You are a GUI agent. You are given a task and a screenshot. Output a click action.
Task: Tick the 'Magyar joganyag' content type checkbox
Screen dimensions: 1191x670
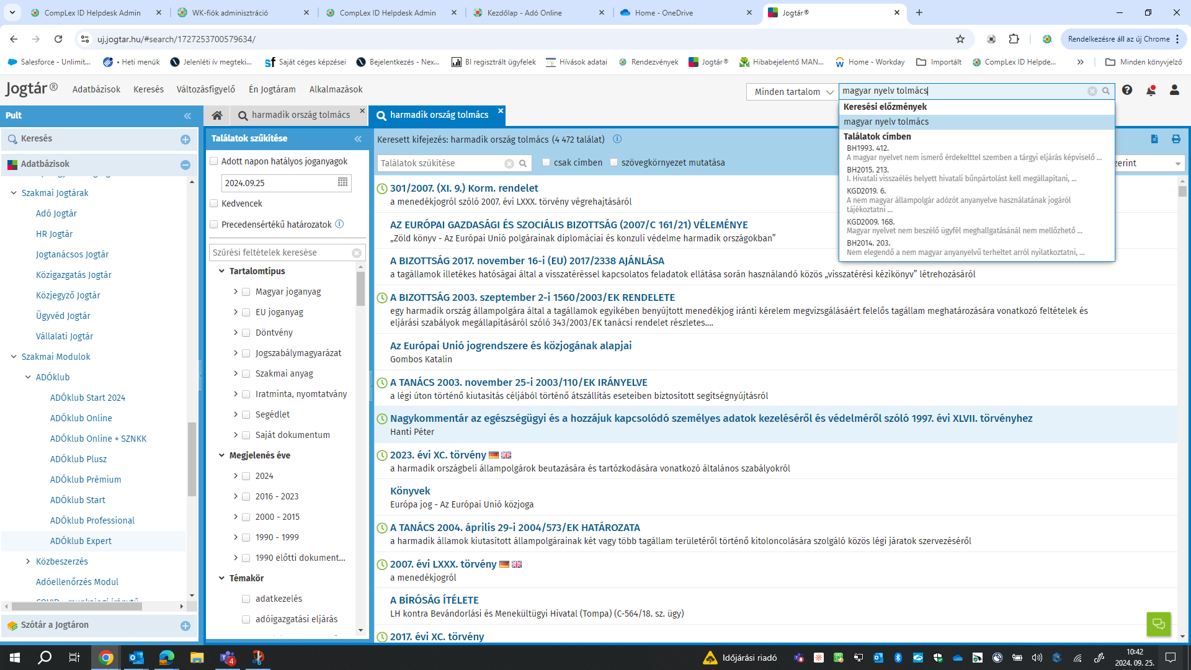(x=246, y=292)
